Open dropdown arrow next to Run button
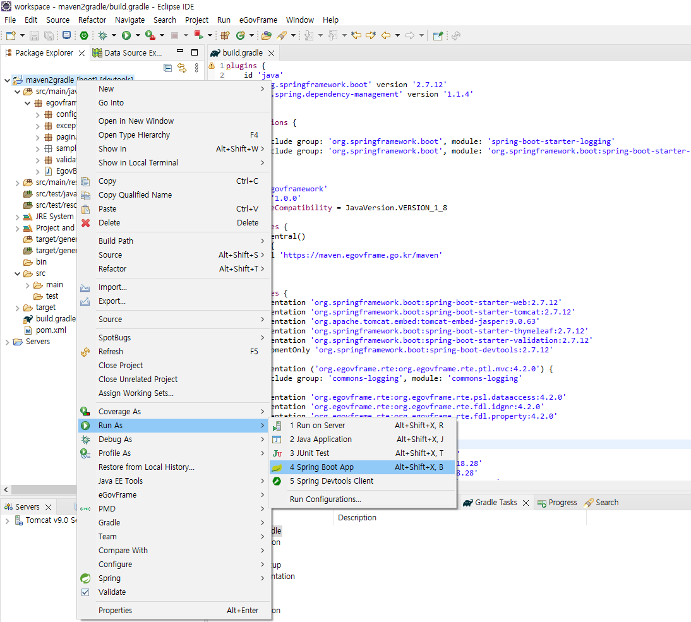 point(138,35)
